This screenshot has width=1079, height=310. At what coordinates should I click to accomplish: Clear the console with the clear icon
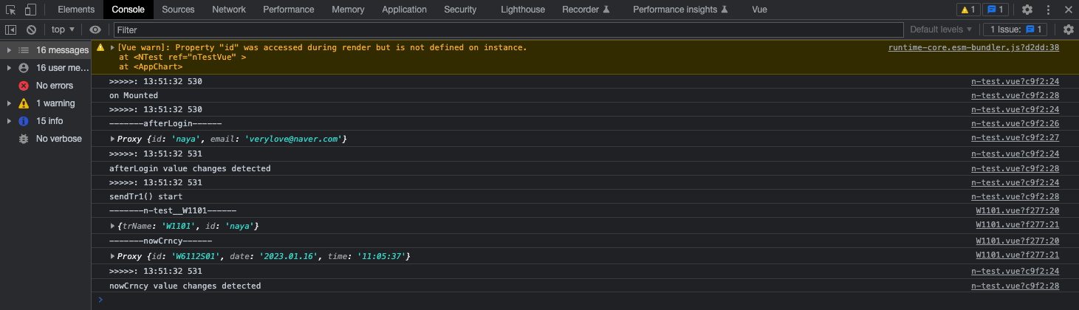pyautogui.click(x=31, y=30)
